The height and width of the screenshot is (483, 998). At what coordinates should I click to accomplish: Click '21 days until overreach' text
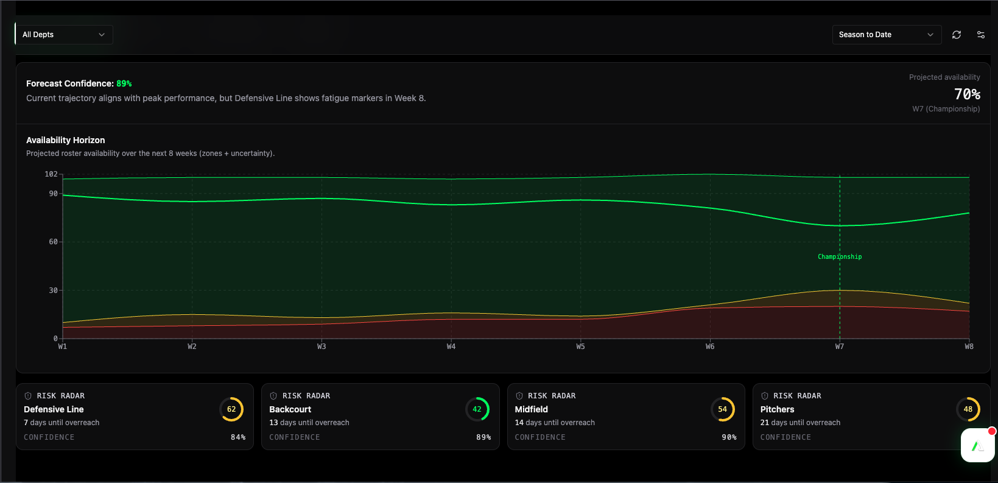click(x=800, y=423)
